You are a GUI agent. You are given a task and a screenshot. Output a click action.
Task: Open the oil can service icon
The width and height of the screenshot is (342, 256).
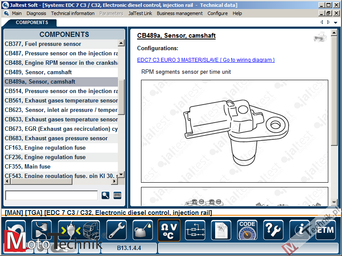click(142, 230)
